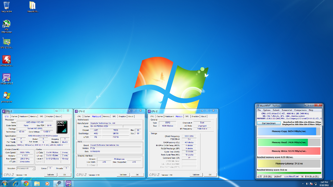Click Validate in third CPU-Z window
The image size is (333, 187).
pyautogui.click(x=196, y=175)
